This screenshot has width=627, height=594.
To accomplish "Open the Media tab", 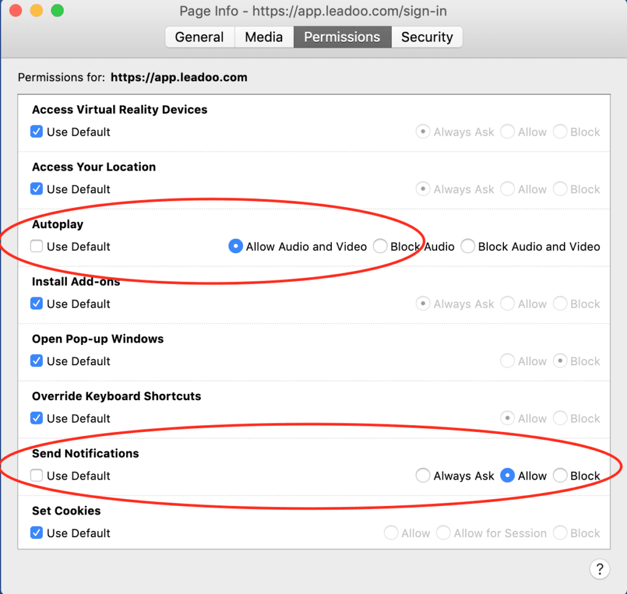I will pyautogui.click(x=263, y=37).
